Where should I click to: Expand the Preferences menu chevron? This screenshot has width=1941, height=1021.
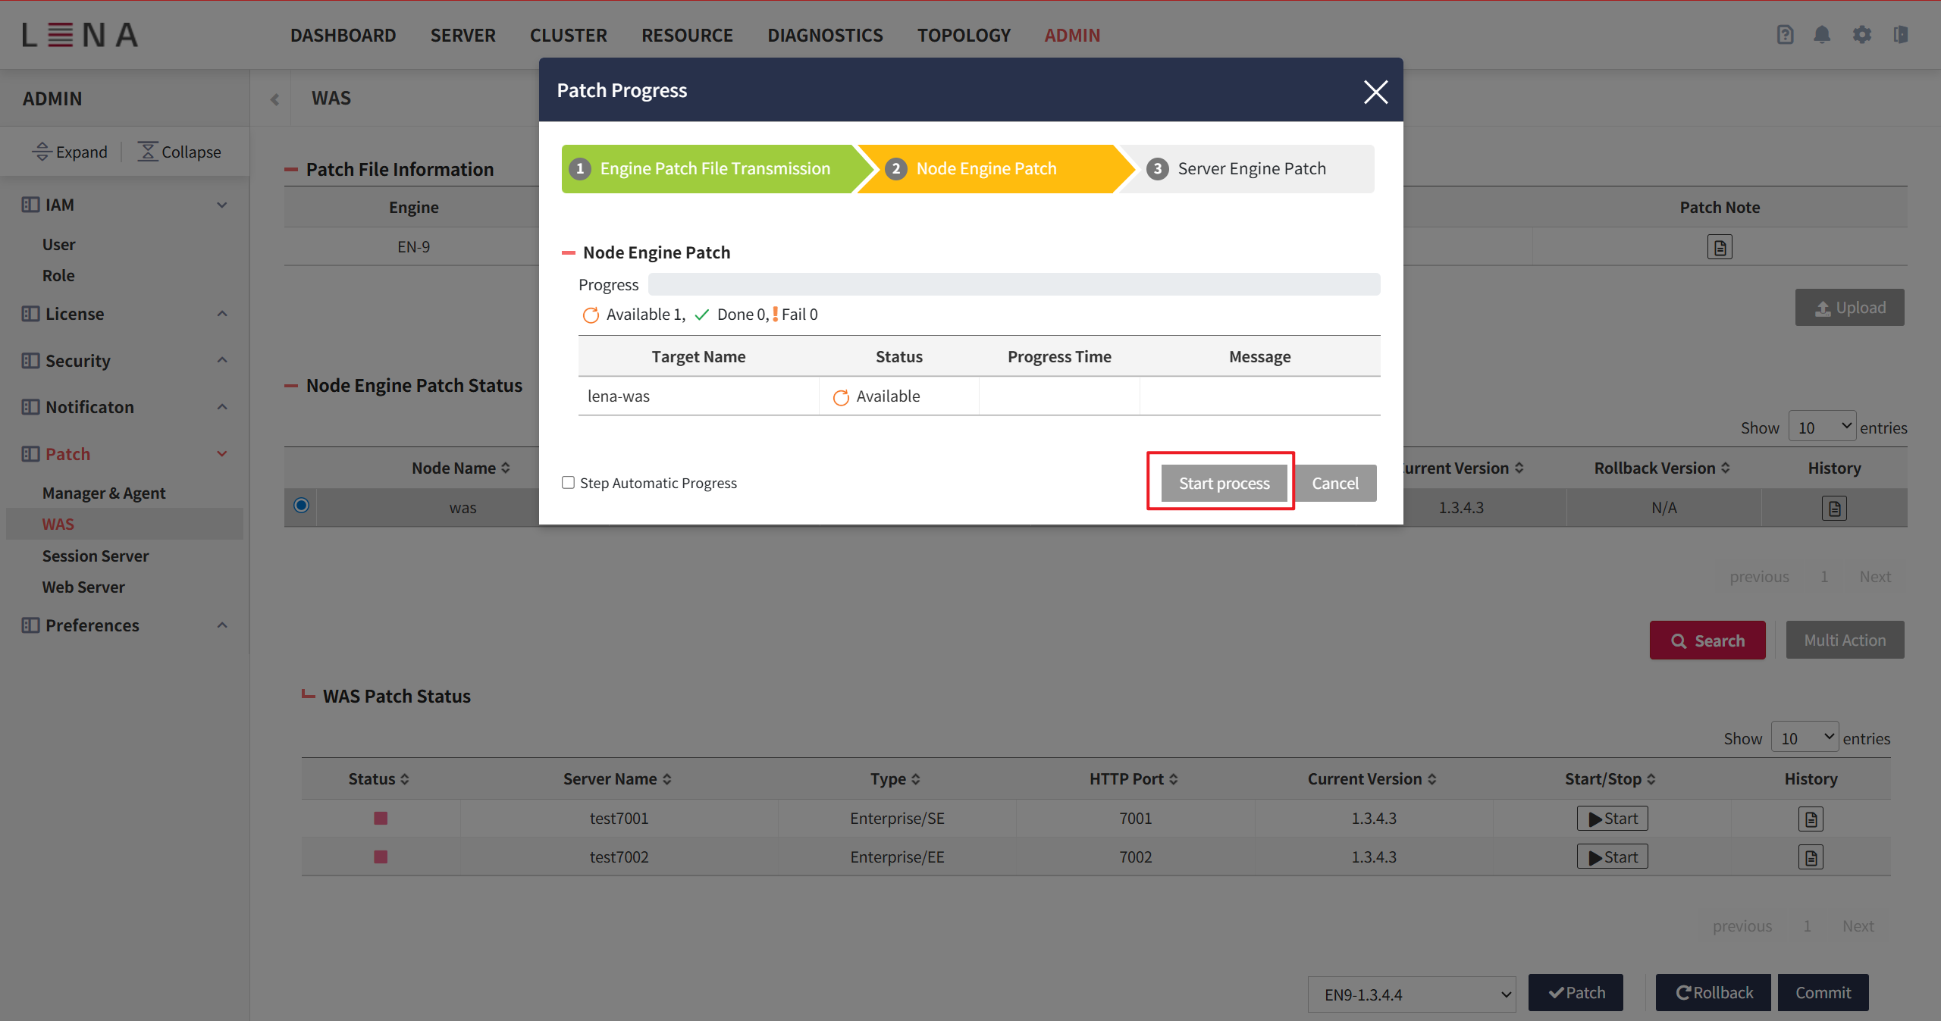pyautogui.click(x=222, y=625)
